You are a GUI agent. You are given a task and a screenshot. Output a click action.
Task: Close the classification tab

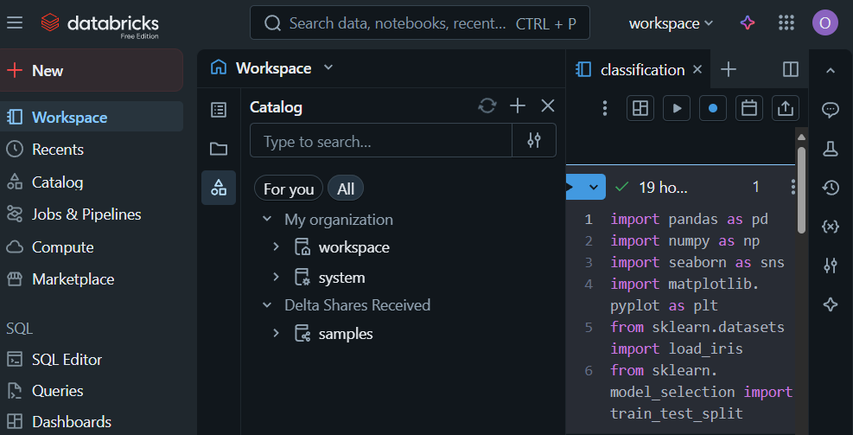pyautogui.click(x=697, y=70)
